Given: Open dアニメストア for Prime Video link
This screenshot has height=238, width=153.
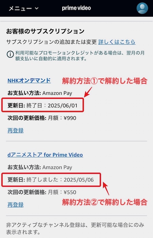Looking at the screenshot, I should (x=45, y=155).
